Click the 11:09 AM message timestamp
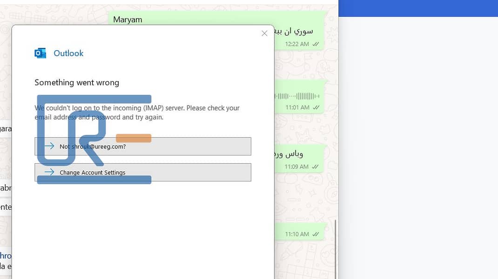 click(x=296, y=166)
